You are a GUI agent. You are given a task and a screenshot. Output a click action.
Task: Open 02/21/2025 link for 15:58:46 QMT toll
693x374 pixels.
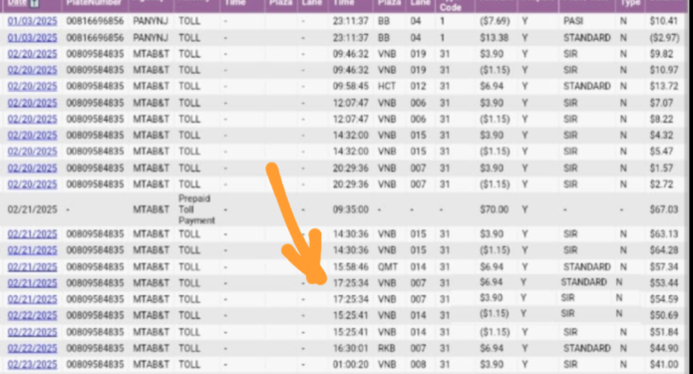(x=32, y=267)
